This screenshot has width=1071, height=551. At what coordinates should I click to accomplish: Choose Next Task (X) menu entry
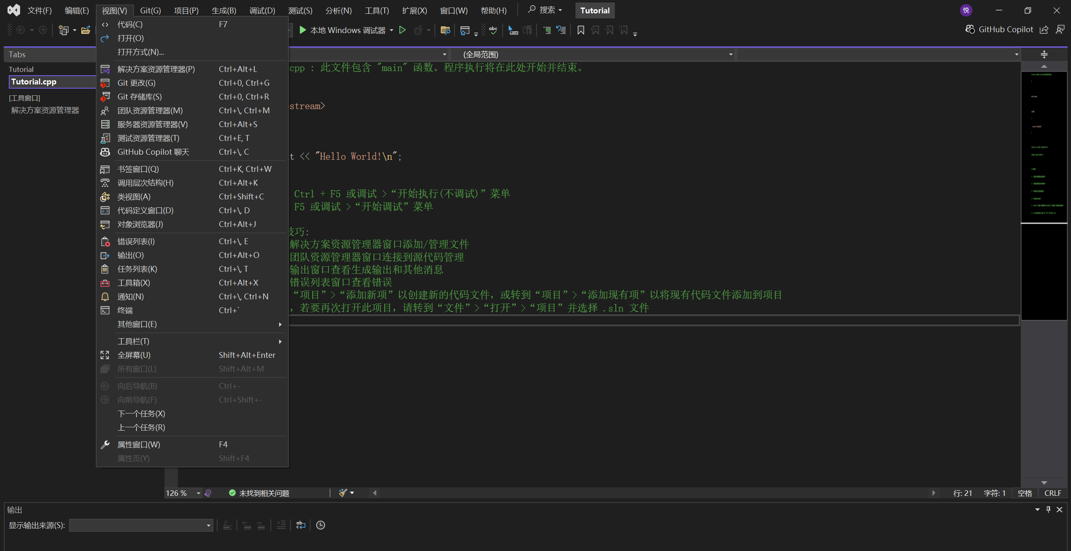click(192, 413)
